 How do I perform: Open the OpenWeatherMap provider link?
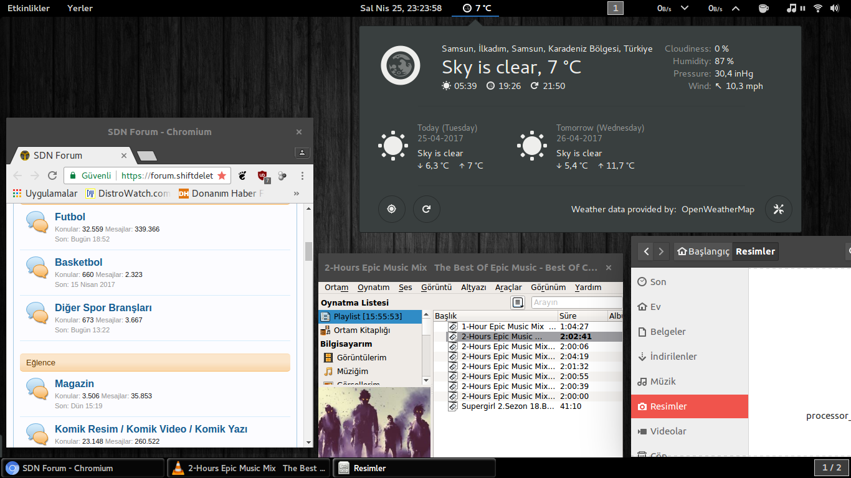tap(718, 210)
